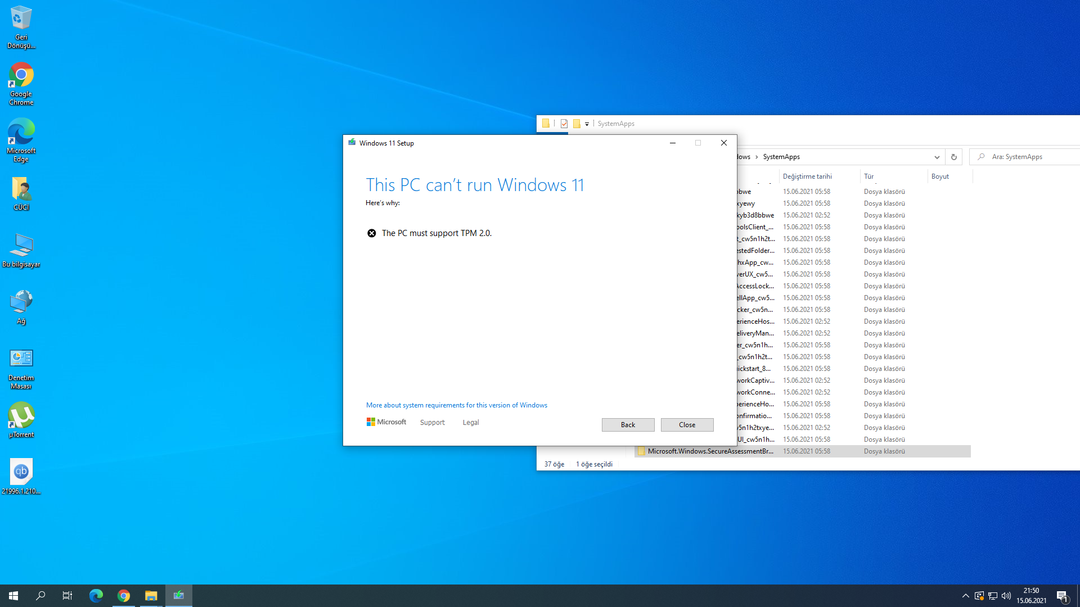Minimize the Windows 11 Setup window
The image size is (1080, 607).
[673, 143]
